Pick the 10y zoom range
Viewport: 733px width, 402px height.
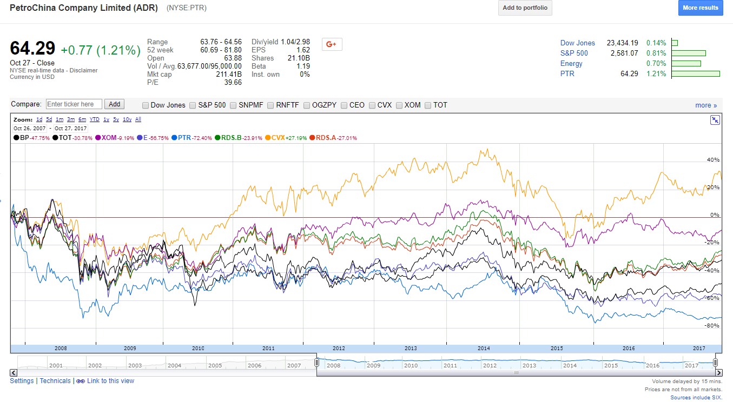coord(127,119)
